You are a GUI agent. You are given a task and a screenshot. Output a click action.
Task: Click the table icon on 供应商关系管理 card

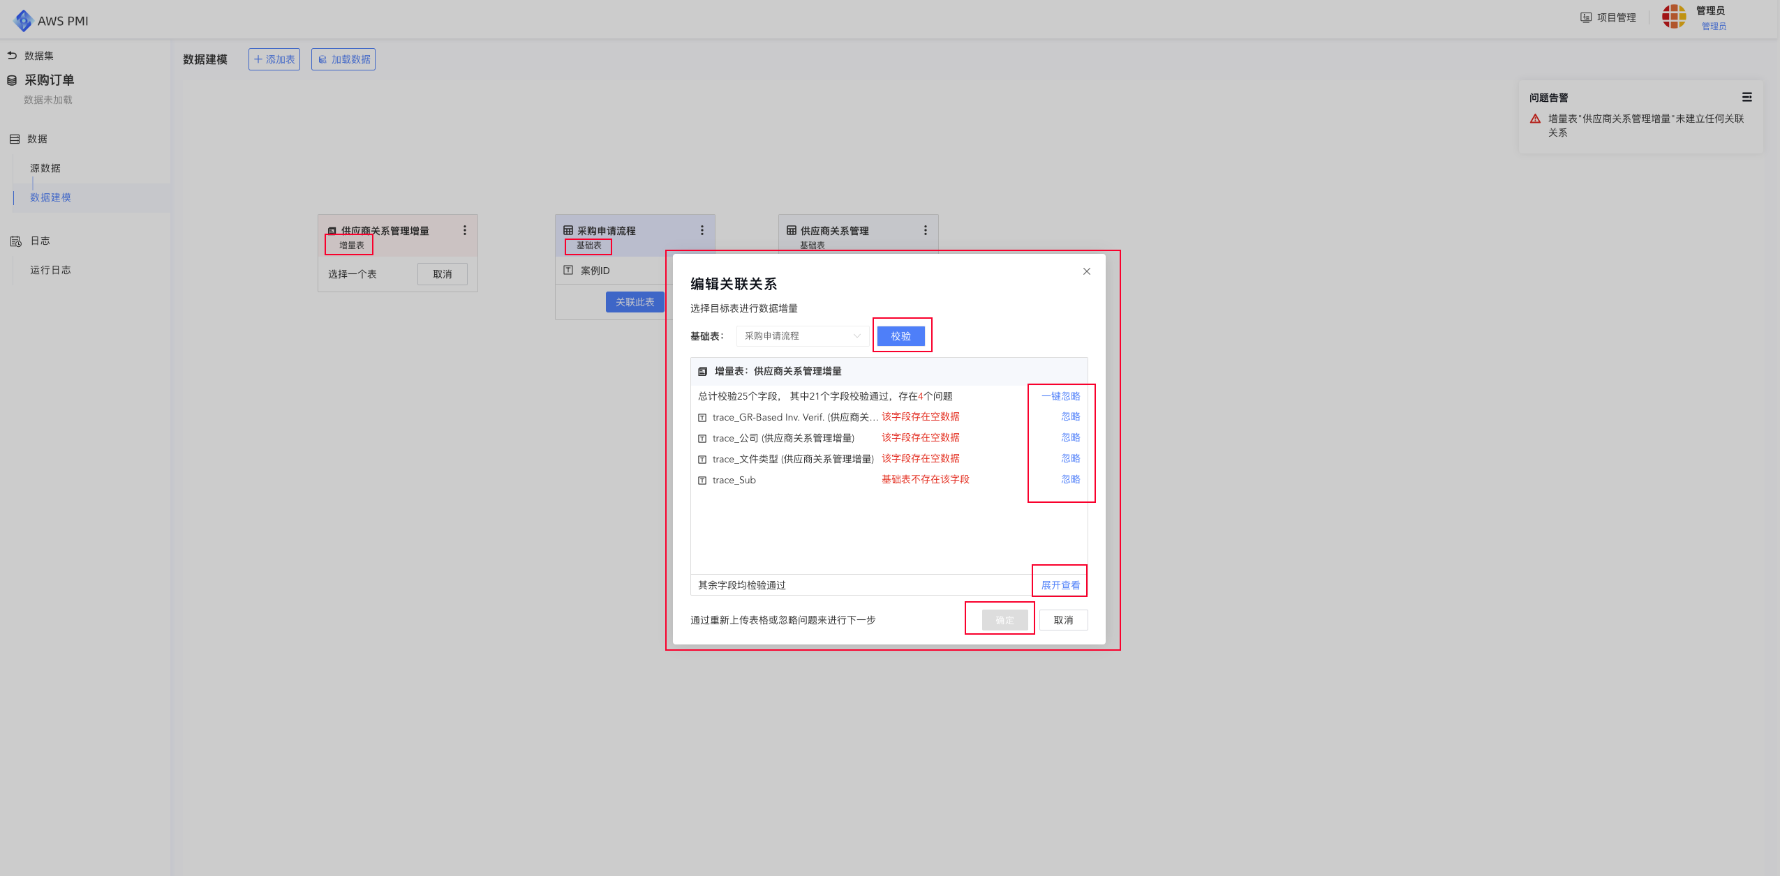coord(792,230)
